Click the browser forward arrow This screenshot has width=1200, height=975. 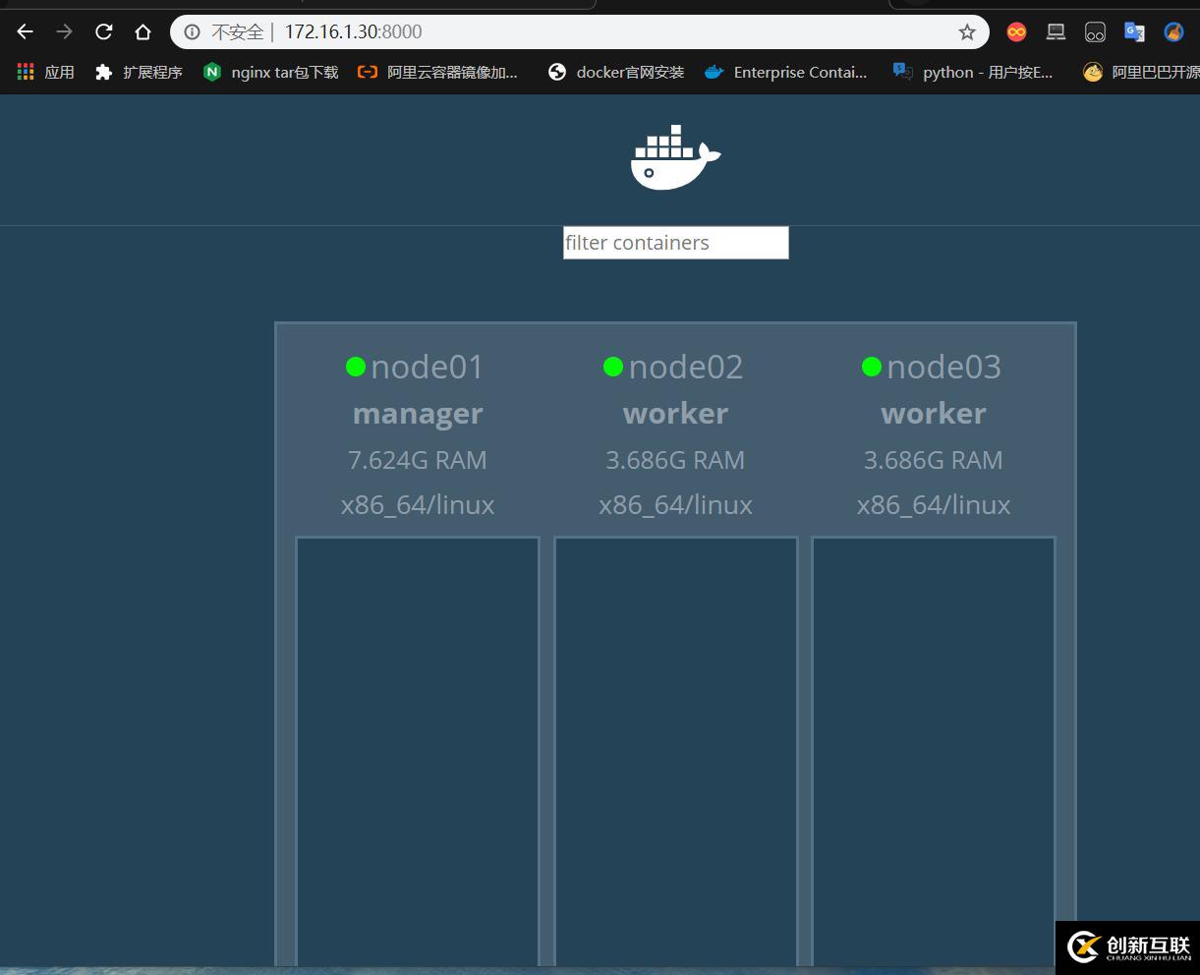point(65,32)
